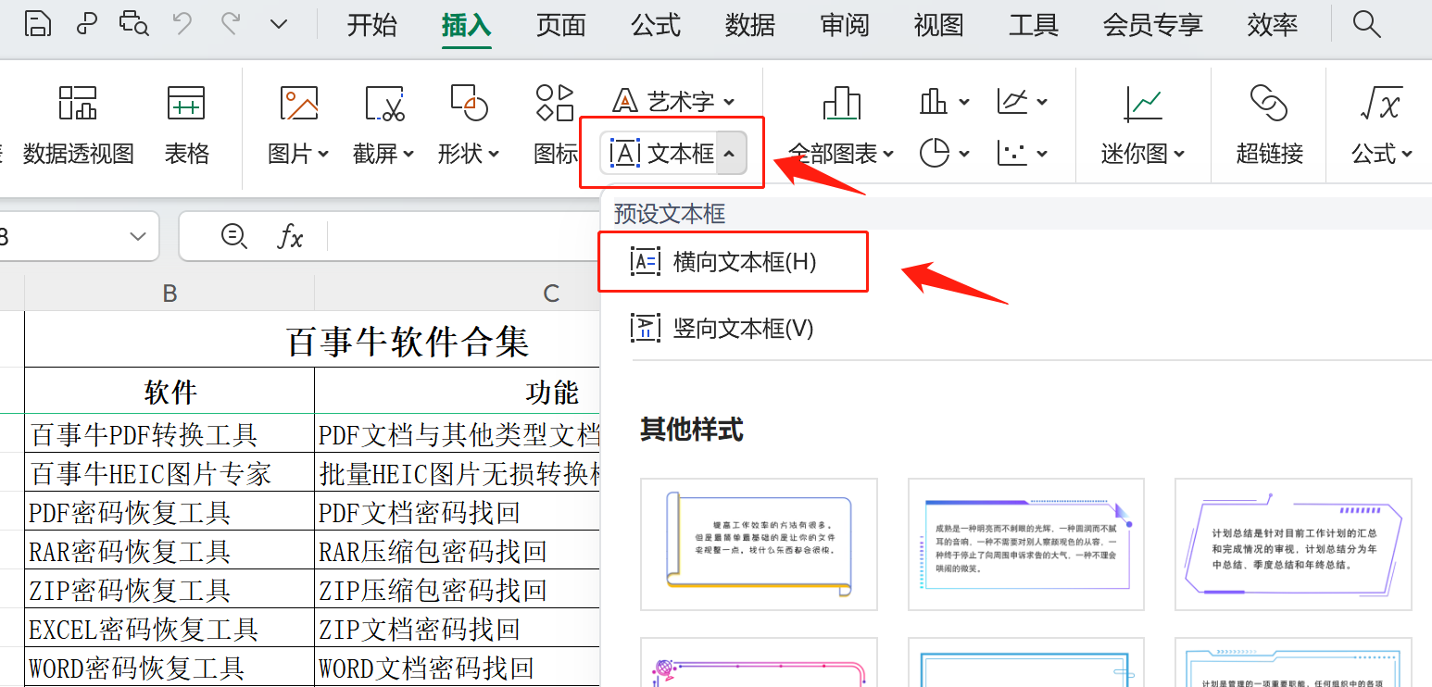Click the 百事牛HEIC图片专家 cell
This screenshot has width=1432, height=687.
(x=170, y=472)
